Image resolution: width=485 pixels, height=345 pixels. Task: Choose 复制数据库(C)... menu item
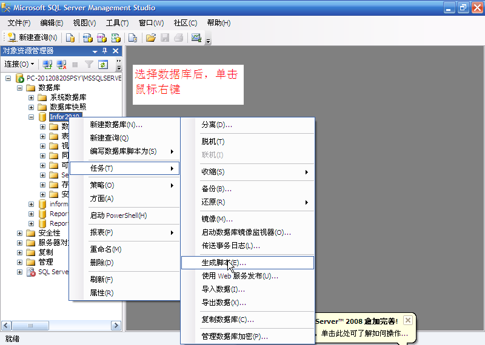click(247, 320)
